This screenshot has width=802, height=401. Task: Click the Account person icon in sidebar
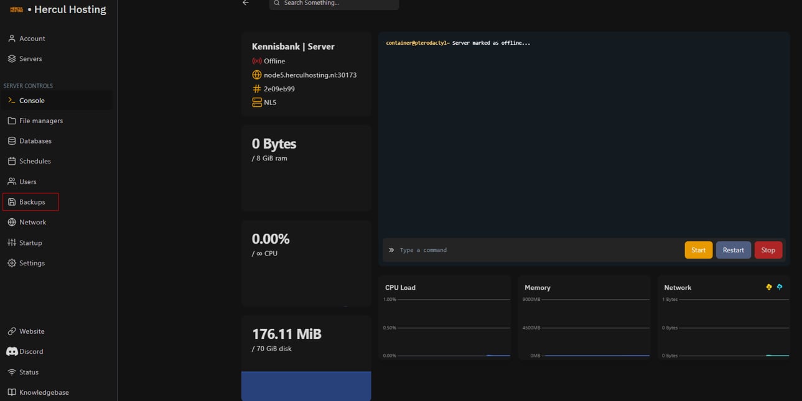coord(12,39)
